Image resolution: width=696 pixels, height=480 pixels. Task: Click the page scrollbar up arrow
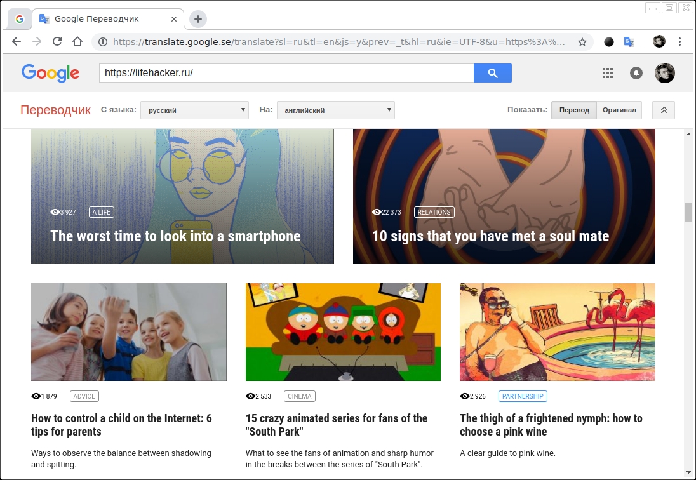pos(689,134)
